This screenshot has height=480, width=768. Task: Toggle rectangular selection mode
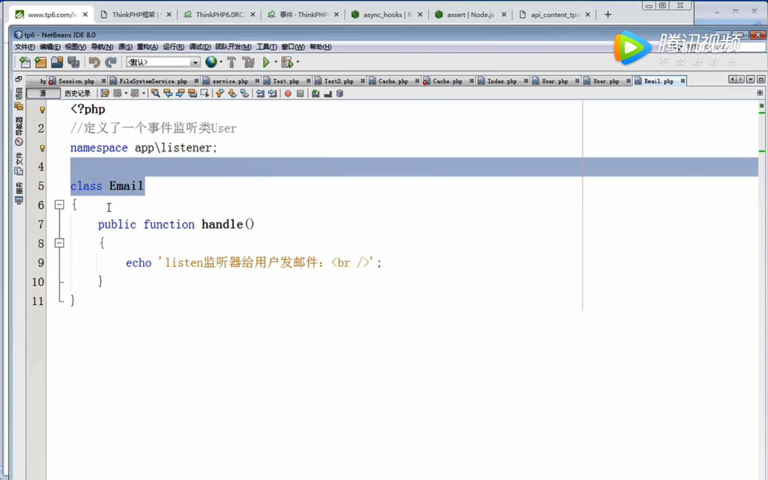click(205, 93)
